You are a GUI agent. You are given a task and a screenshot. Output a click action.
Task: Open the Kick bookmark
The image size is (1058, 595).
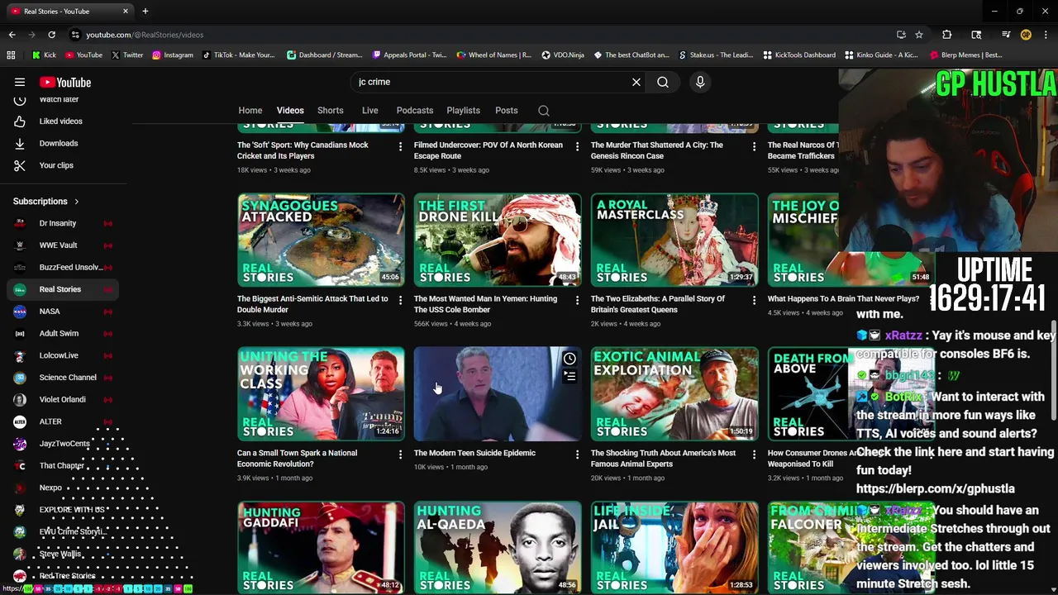[x=44, y=55]
